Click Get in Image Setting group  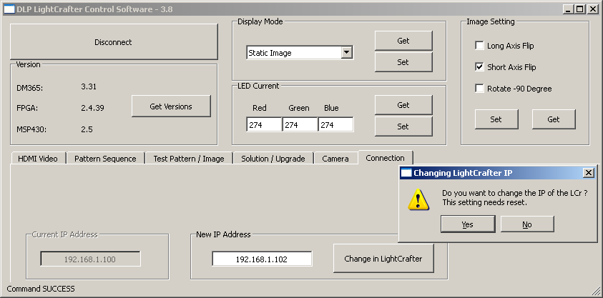click(x=554, y=119)
